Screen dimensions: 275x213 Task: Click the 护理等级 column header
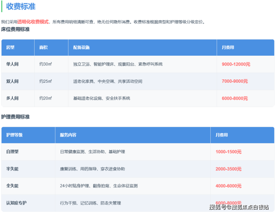click(x=14, y=135)
